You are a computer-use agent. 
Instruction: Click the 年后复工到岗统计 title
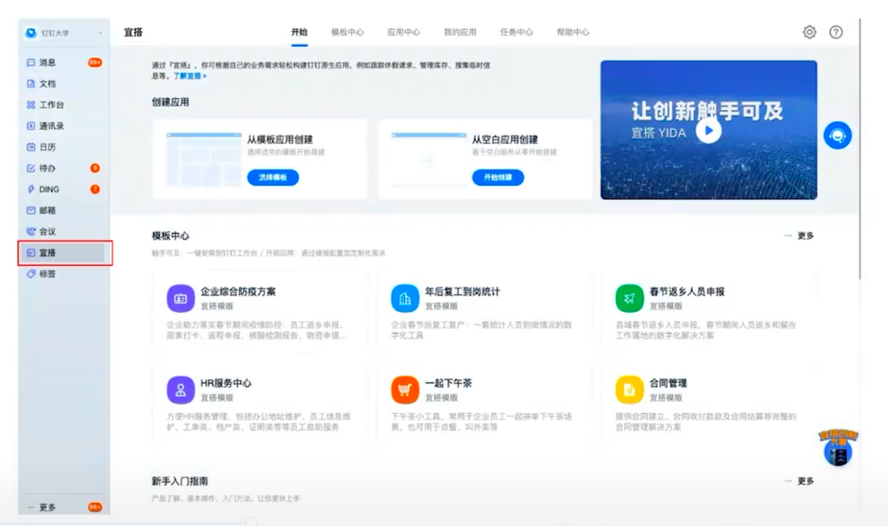[x=463, y=292]
